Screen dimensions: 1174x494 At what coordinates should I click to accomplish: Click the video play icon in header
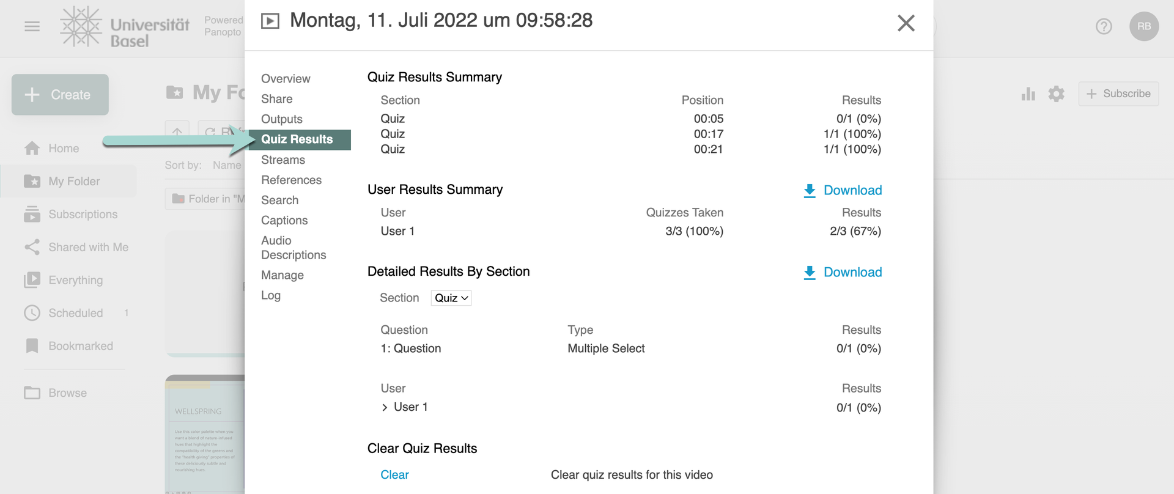pos(270,21)
